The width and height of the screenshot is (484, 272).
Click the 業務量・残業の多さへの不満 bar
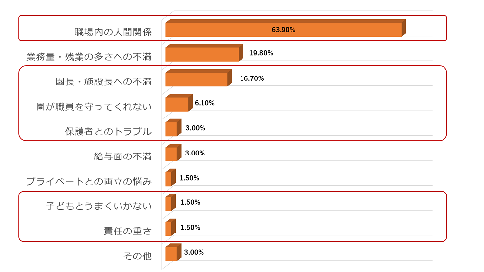coord(202,54)
